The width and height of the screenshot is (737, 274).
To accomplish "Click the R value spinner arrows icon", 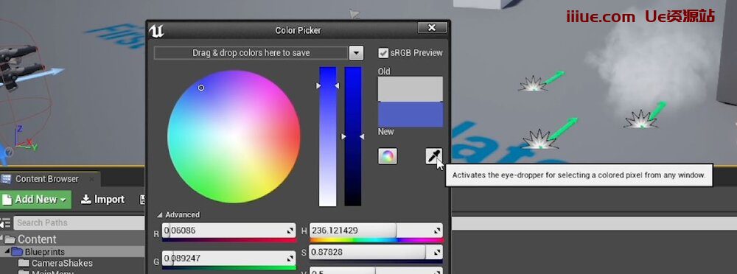I will click(x=290, y=231).
